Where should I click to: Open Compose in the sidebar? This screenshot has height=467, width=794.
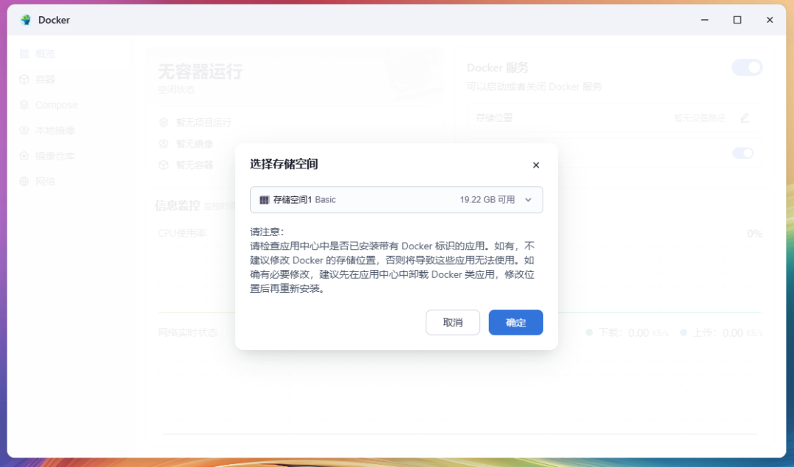[56, 105]
